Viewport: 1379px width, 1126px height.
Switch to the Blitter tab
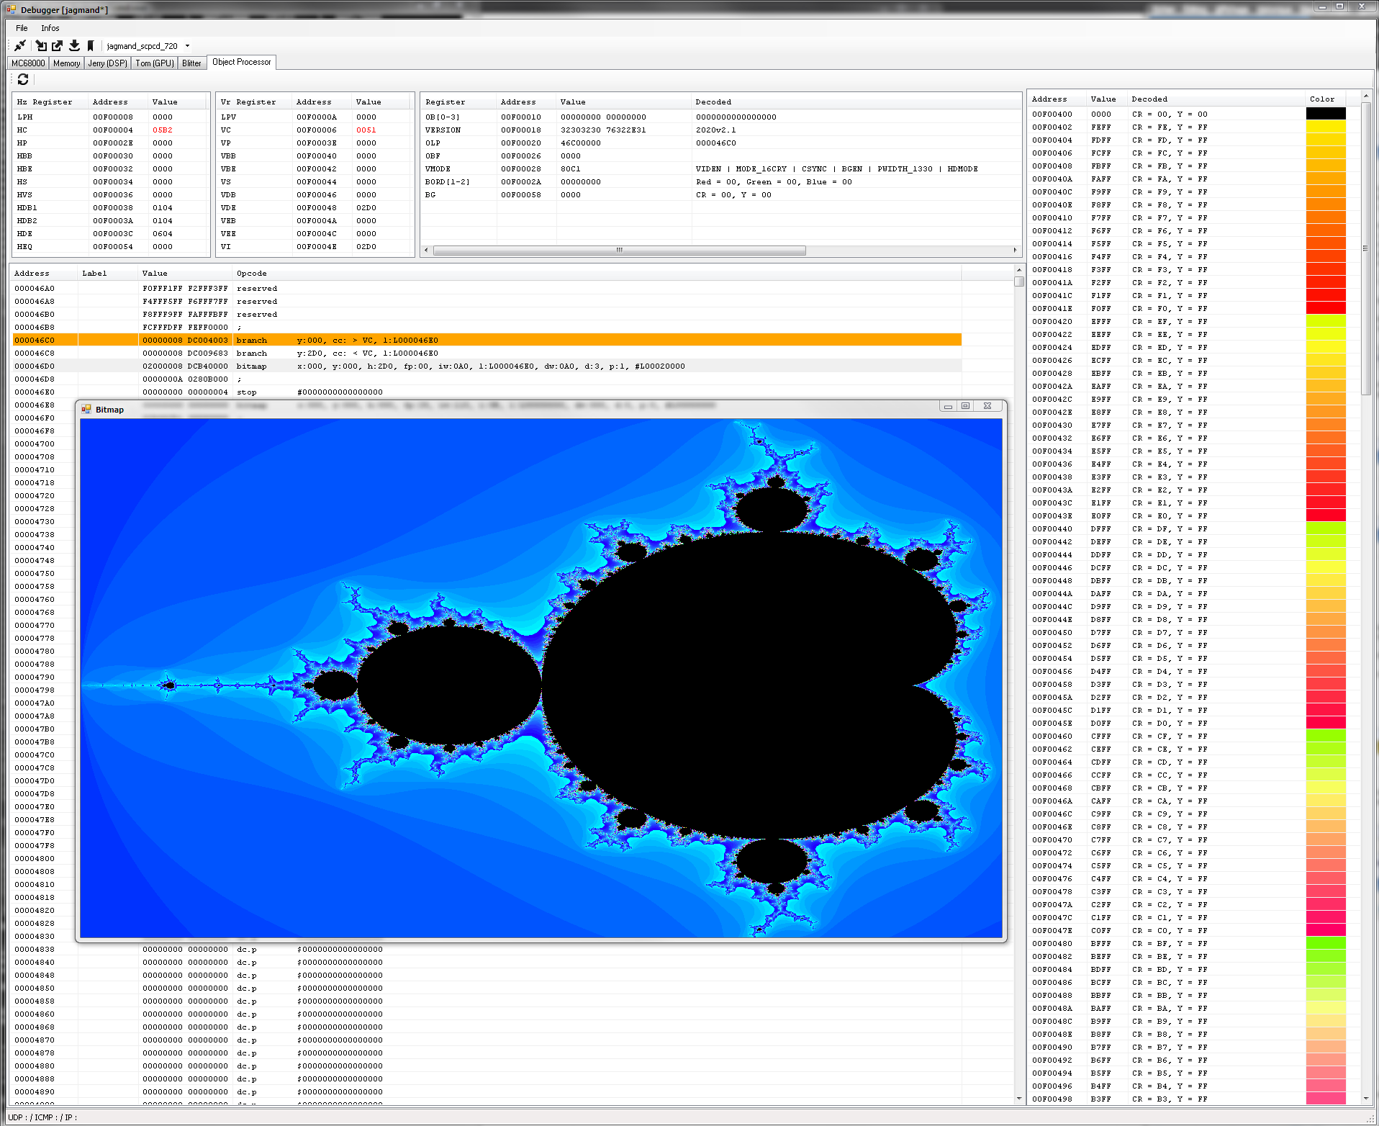[191, 63]
